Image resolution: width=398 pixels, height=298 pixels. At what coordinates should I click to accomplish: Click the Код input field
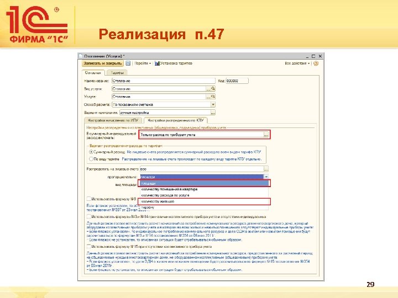237,81
